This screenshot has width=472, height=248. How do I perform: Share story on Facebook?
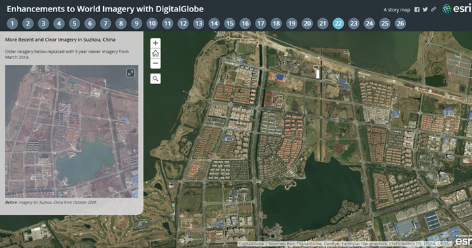[417, 9]
